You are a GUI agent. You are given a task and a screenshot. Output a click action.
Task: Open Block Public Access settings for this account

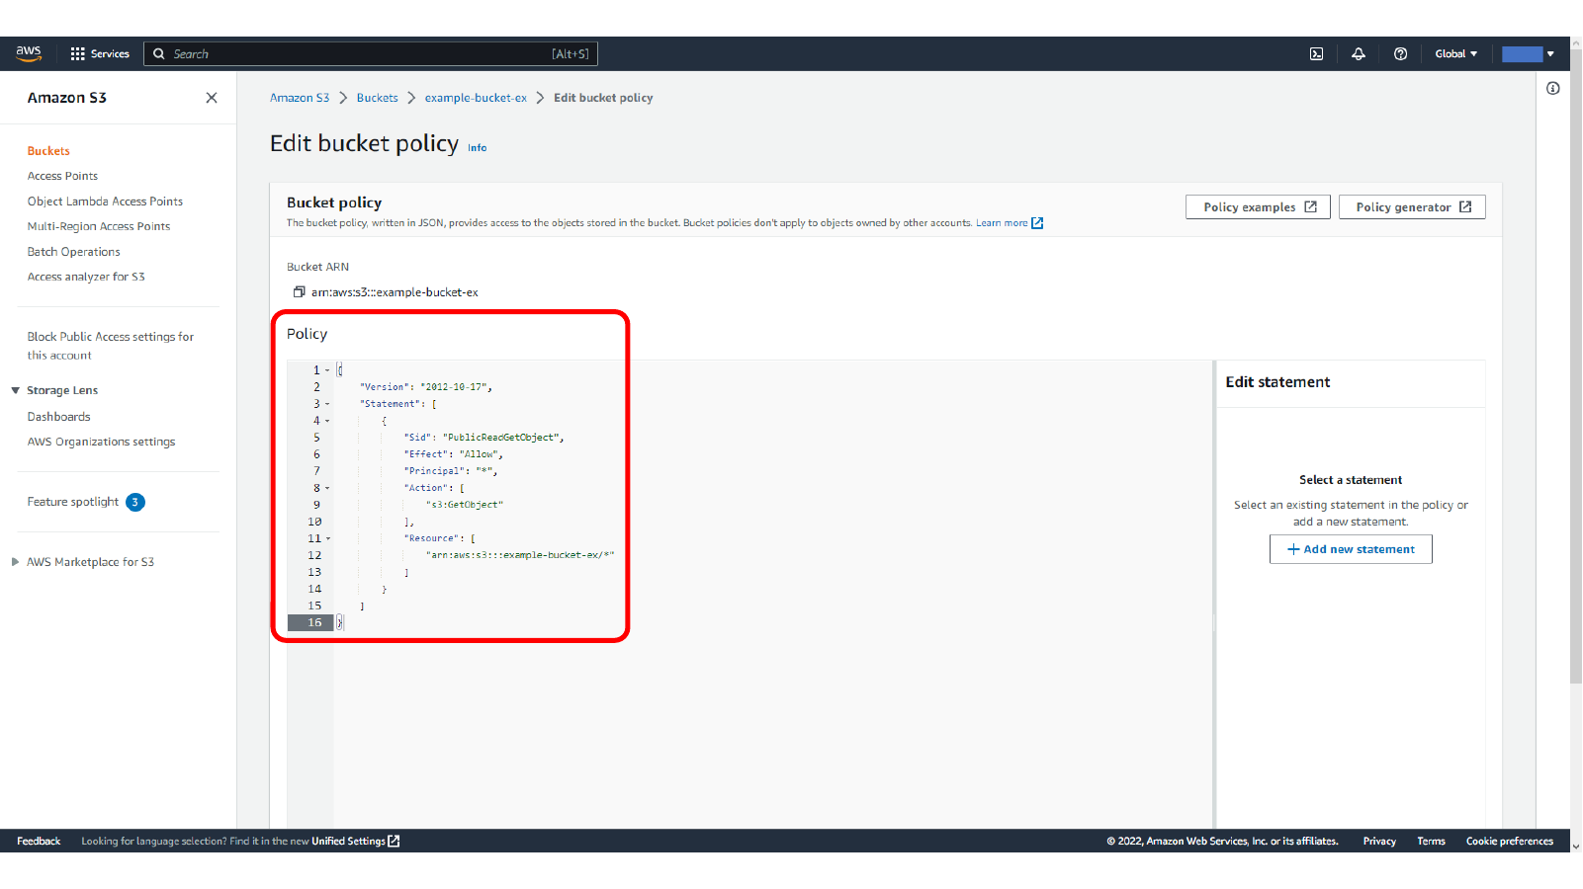pos(111,346)
